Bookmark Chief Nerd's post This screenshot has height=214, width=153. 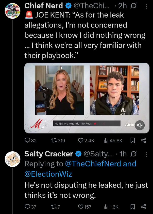(x=132, y=140)
